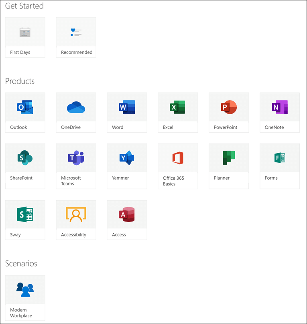
Task: Open the Word app icon
Action: point(127,107)
